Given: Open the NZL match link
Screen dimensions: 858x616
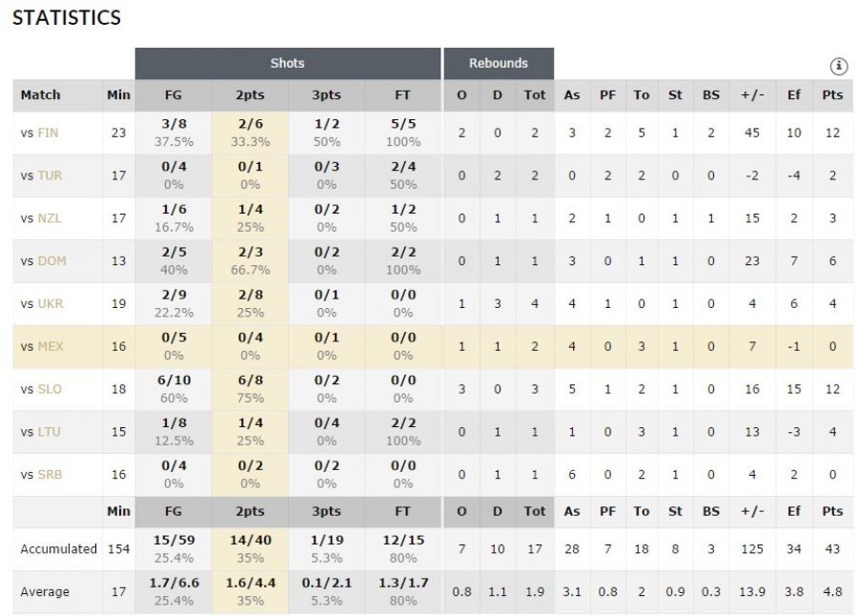Looking at the screenshot, I should (x=49, y=218).
